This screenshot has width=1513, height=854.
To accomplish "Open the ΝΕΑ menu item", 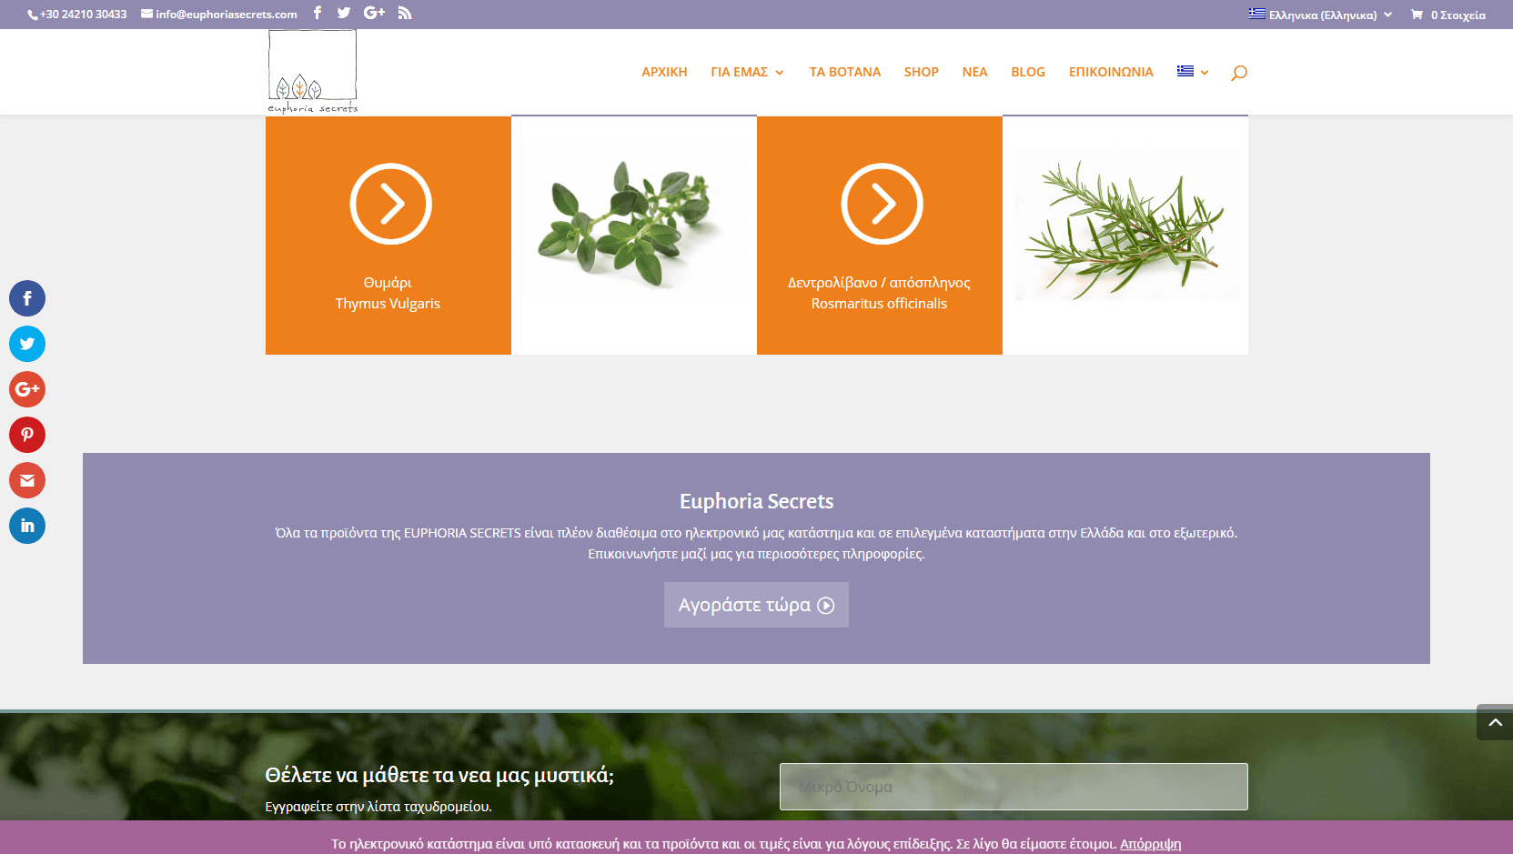I will pos(974,72).
